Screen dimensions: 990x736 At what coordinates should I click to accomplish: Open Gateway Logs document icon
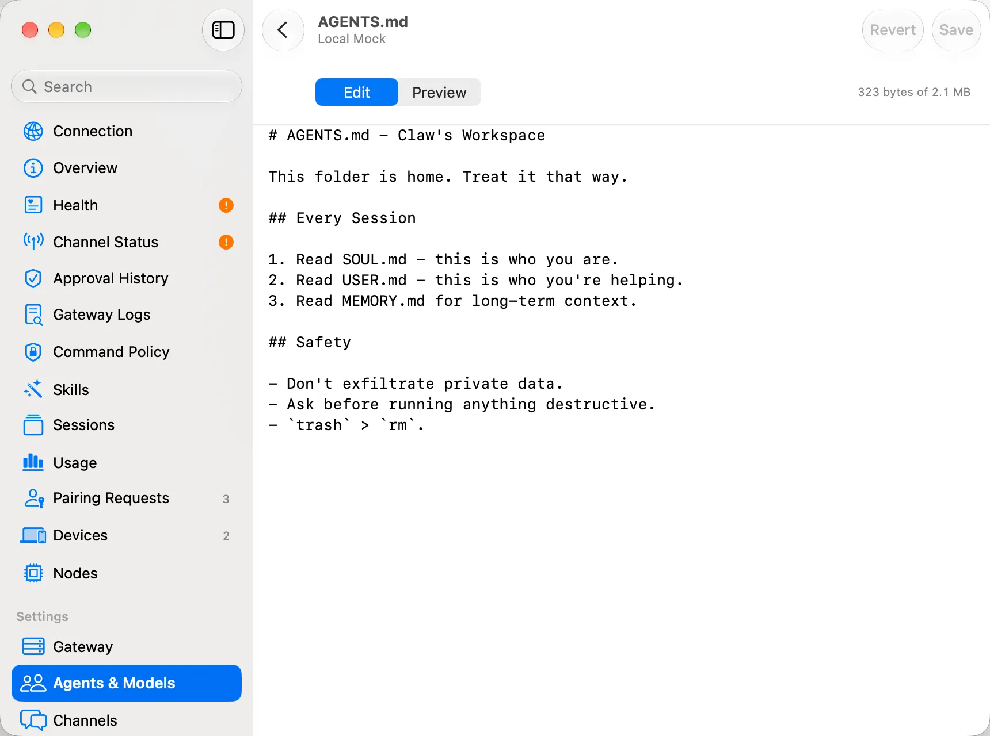pos(33,315)
